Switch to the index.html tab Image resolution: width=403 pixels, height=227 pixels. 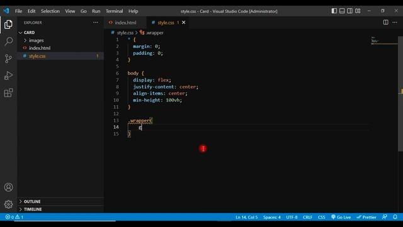(x=125, y=23)
